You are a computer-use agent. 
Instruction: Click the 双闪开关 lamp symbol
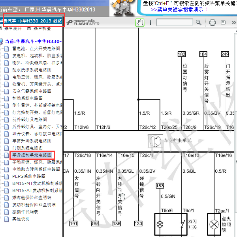tap(160, 224)
